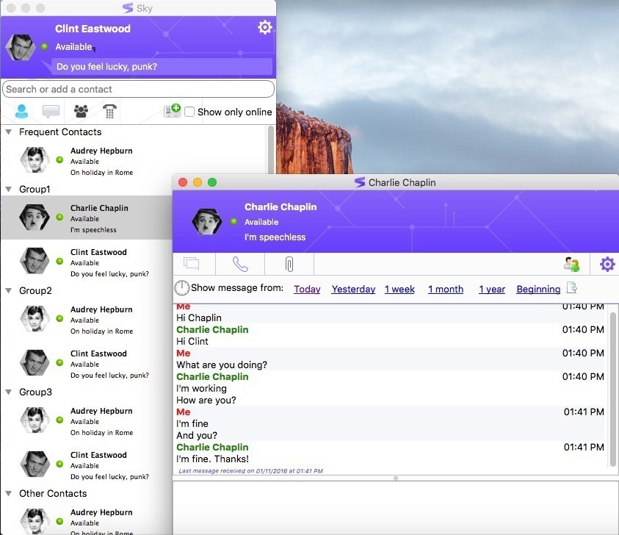Collapse the Group1 section
Image resolution: width=619 pixels, height=535 pixels.
point(8,190)
